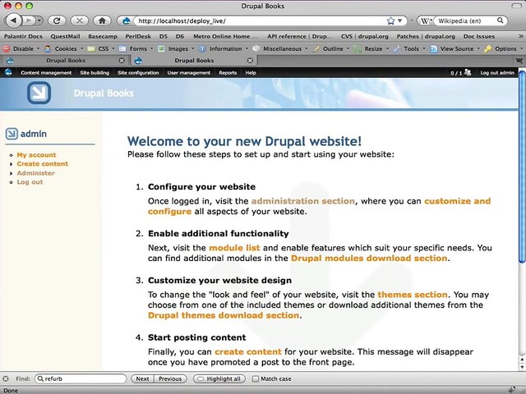
Task: Open the home page icon
Action: 102,21
